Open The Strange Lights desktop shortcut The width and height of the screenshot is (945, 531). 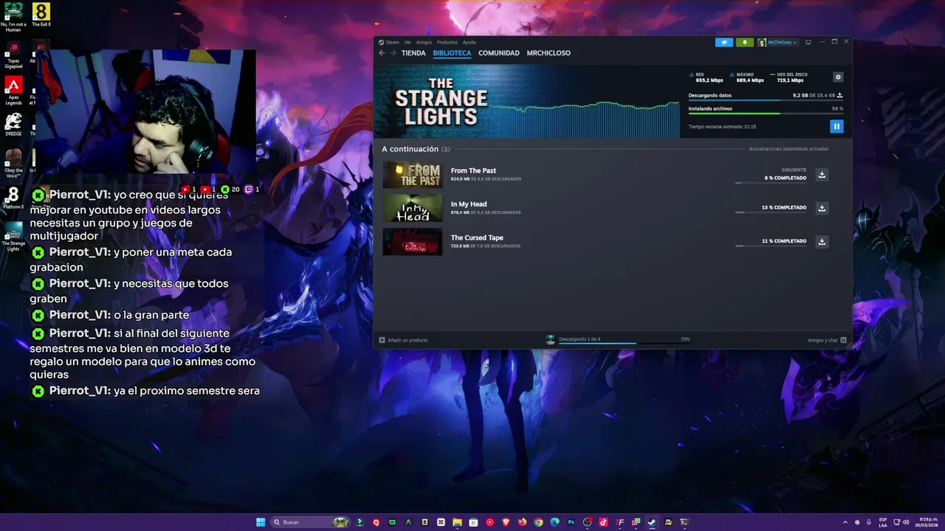point(13,236)
